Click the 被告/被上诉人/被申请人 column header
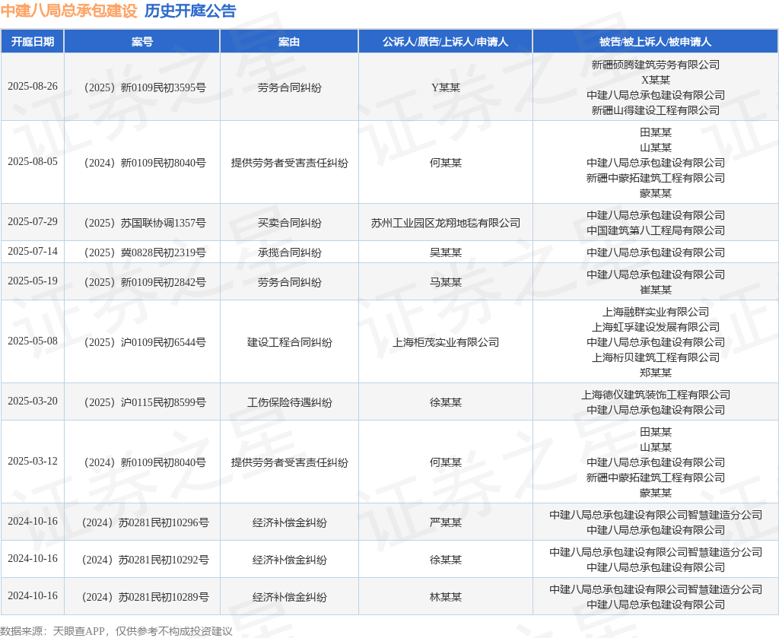 (x=655, y=42)
